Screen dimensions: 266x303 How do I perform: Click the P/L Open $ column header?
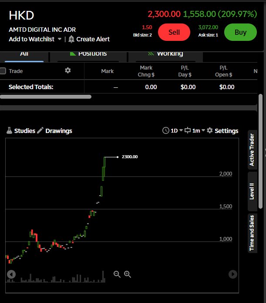[223, 71]
